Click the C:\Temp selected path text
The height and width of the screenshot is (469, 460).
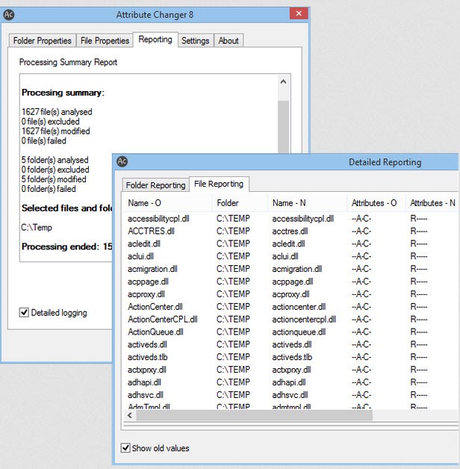[37, 227]
